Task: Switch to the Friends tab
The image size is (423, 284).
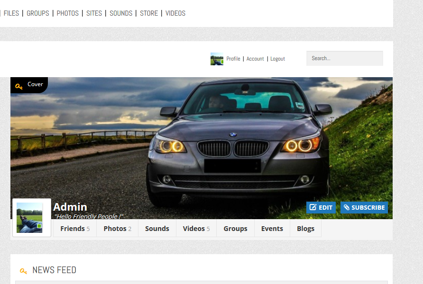Action: (75, 228)
